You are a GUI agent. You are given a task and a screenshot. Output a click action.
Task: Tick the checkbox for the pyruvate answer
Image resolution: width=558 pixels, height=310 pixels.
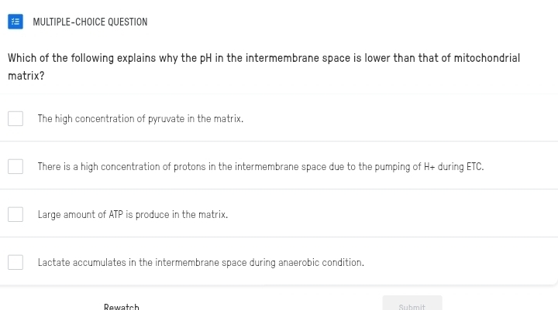click(x=15, y=119)
